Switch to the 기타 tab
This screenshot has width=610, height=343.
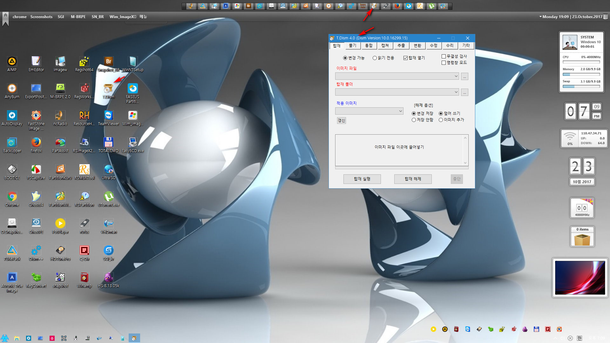[x=466, y=46]
